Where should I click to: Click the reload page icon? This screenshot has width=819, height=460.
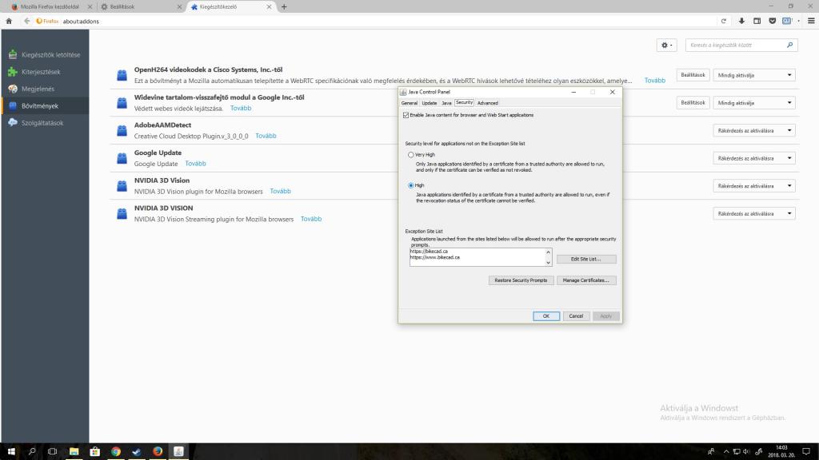(725, 21)
